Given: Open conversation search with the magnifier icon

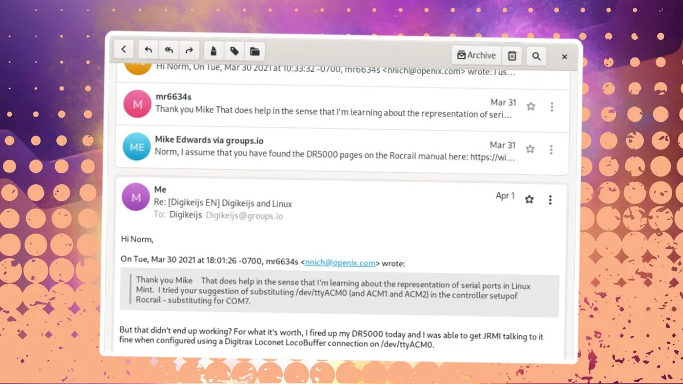Looking at the screenshot, I should tap(536, 56).
